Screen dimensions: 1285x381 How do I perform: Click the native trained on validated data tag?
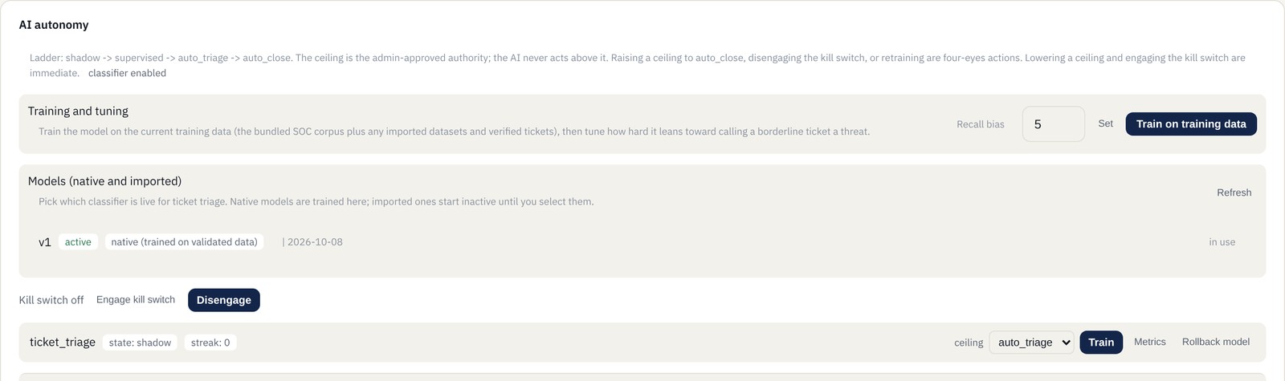coord(184,242)
